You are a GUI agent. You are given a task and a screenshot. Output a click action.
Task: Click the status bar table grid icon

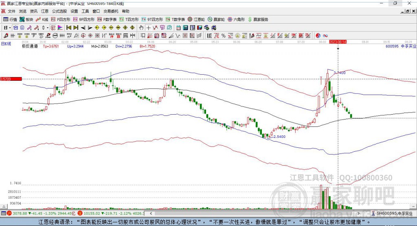click(3, 213)
